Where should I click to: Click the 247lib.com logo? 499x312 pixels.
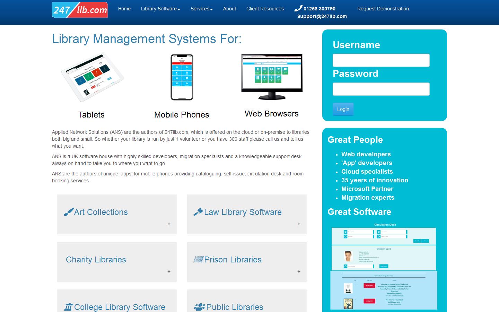click(79, 10)
